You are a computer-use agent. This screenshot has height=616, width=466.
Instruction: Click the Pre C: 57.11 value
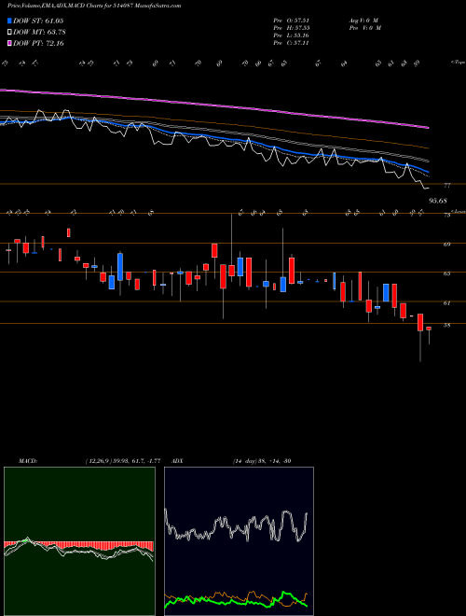291,43
